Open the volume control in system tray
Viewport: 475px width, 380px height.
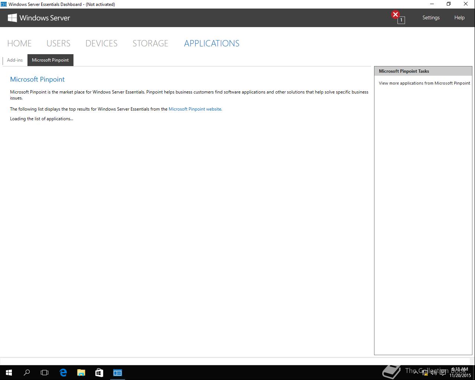[433, 373]
